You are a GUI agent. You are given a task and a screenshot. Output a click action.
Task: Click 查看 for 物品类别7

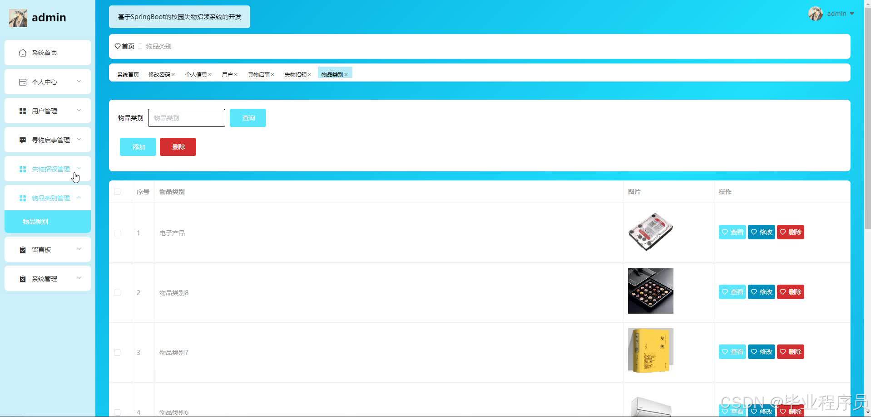[x=732, y=352]
